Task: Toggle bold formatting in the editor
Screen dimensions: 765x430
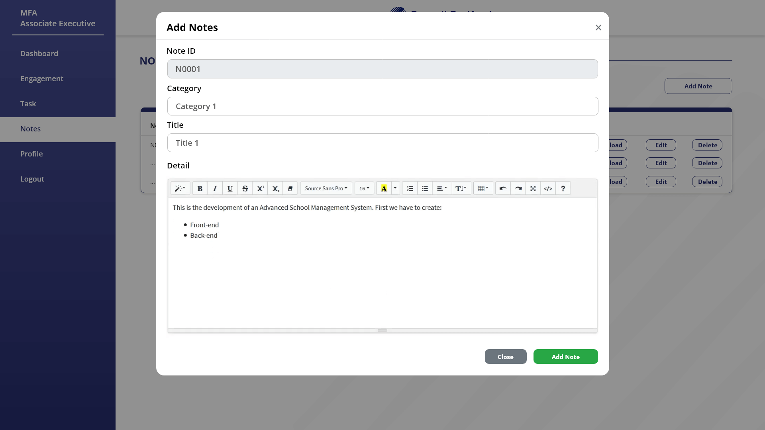Action: pyautogui.click(x=200, y=188)
